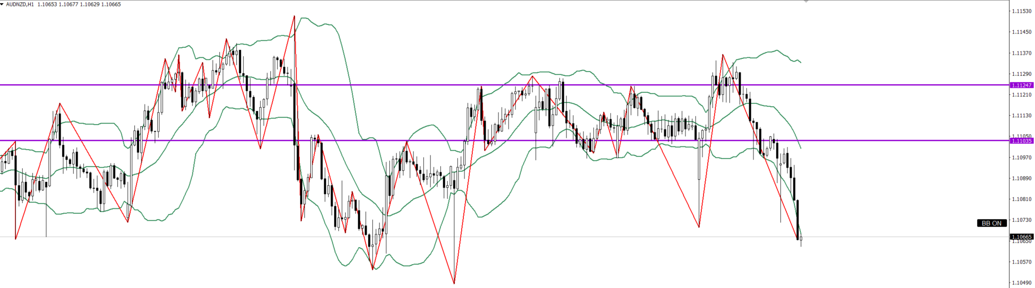Open the dropdown arrow beside AUDNZD,H1
This screenshot has width=1035, height=288.
point(2,4)
